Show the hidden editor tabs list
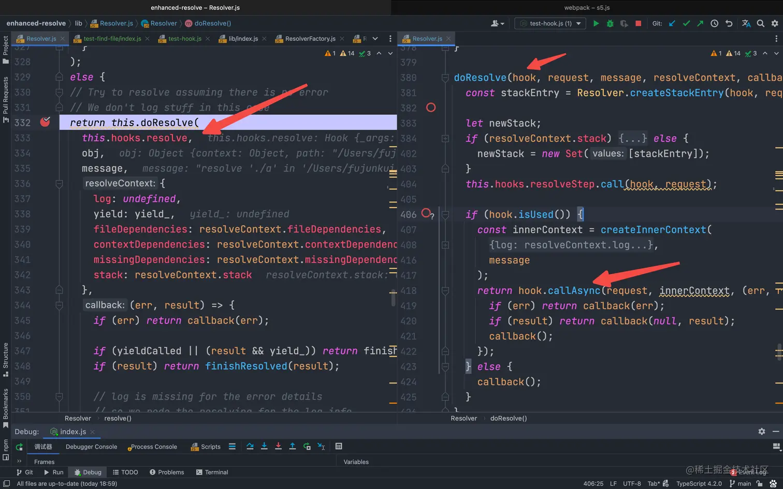This screenshot has height=489, width=783. point(375,39)
